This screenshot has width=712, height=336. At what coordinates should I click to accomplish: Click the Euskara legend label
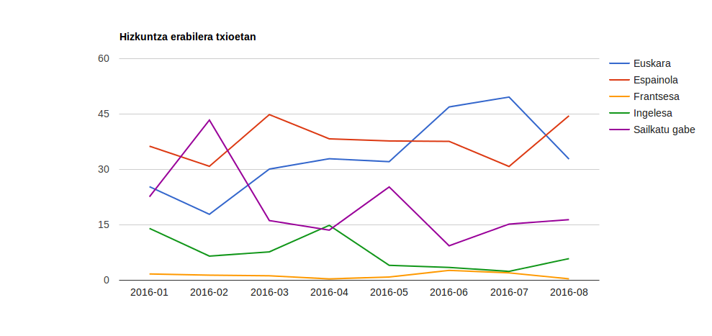652,63
